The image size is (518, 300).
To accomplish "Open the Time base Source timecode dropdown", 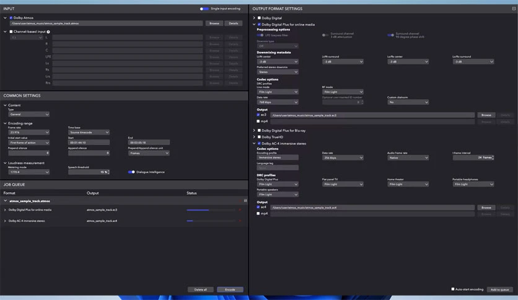I will (89, 132).
